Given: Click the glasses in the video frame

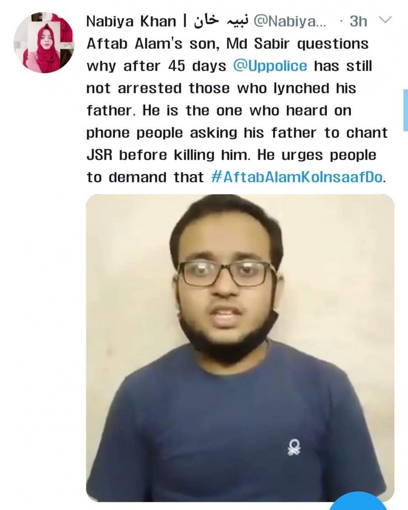Looking at the screenshot, I should (x=226, y=273).
